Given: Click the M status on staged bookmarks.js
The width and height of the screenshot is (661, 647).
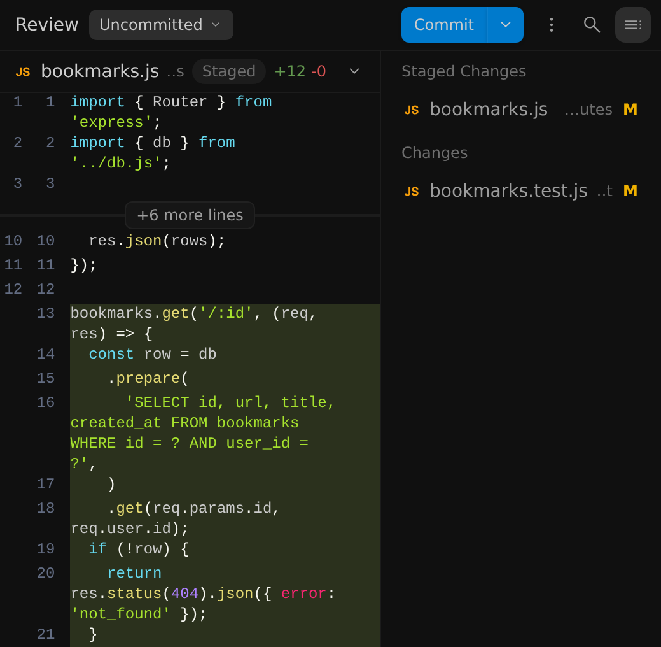Looking at the screenshot, I should [630, 110].
